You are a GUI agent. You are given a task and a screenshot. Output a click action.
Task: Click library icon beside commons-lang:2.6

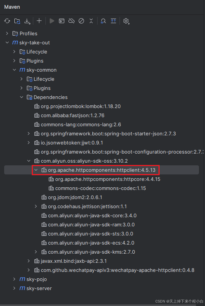pos(37,124)
